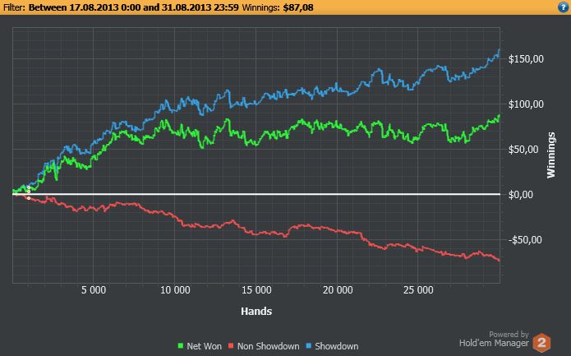571x356 pixels.
Task: Click the 15 000 hands axis label
Action: 256,290
